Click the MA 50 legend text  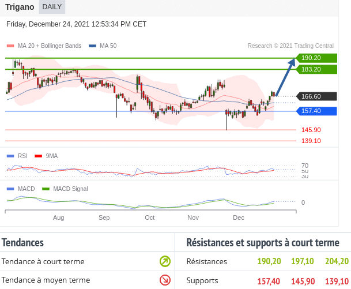(x=108, y=46)
